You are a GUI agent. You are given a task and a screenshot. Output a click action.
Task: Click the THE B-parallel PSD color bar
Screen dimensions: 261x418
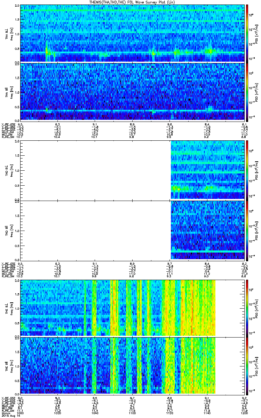pos(247,365)
